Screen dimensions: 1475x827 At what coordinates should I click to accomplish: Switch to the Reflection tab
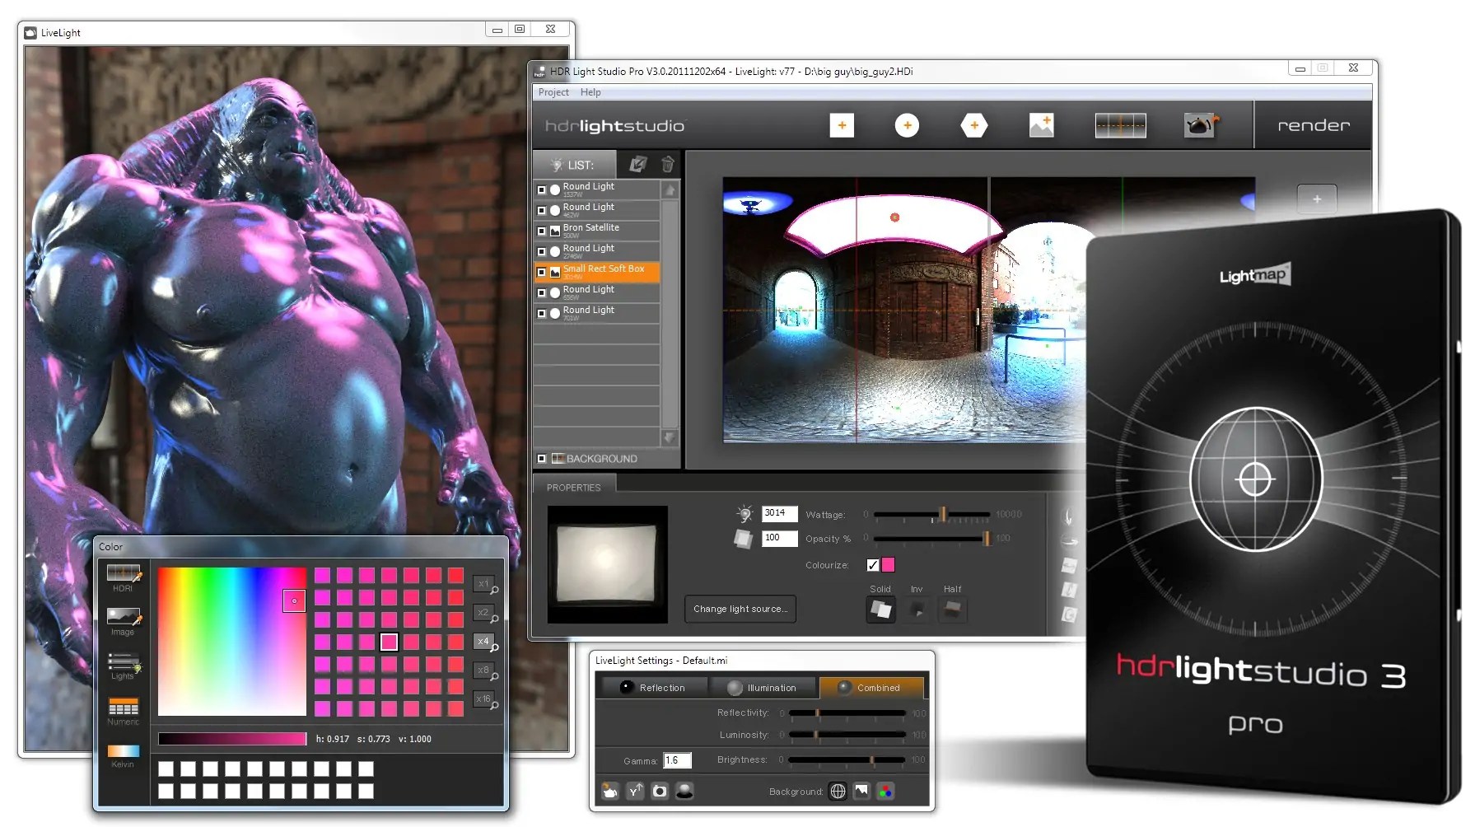(x=654, y=688)
